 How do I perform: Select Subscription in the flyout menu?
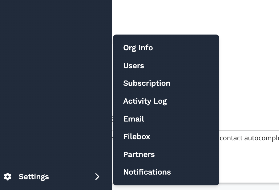pyautogui.click(x=147, y=83)
